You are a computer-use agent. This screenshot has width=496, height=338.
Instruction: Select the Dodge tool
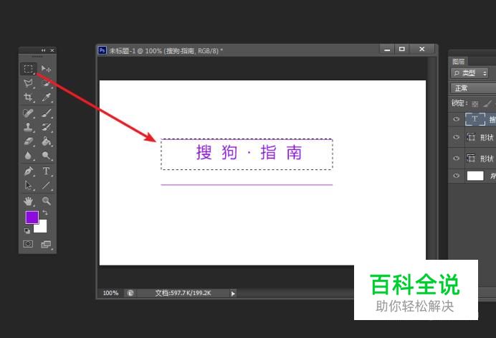click(46, 155)
